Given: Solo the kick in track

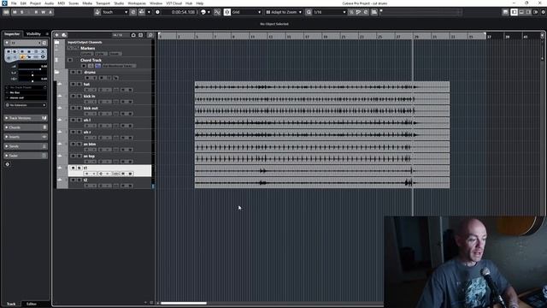Looking at the screenshot, I should pos(79,96).
